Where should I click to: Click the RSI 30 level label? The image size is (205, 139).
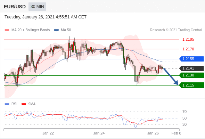[184, 124]
